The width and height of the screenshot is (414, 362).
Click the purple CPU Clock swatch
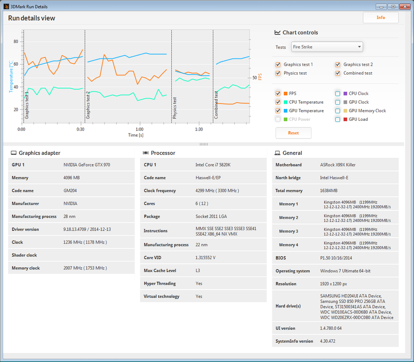pyautogui.click(x=345, y=94)
